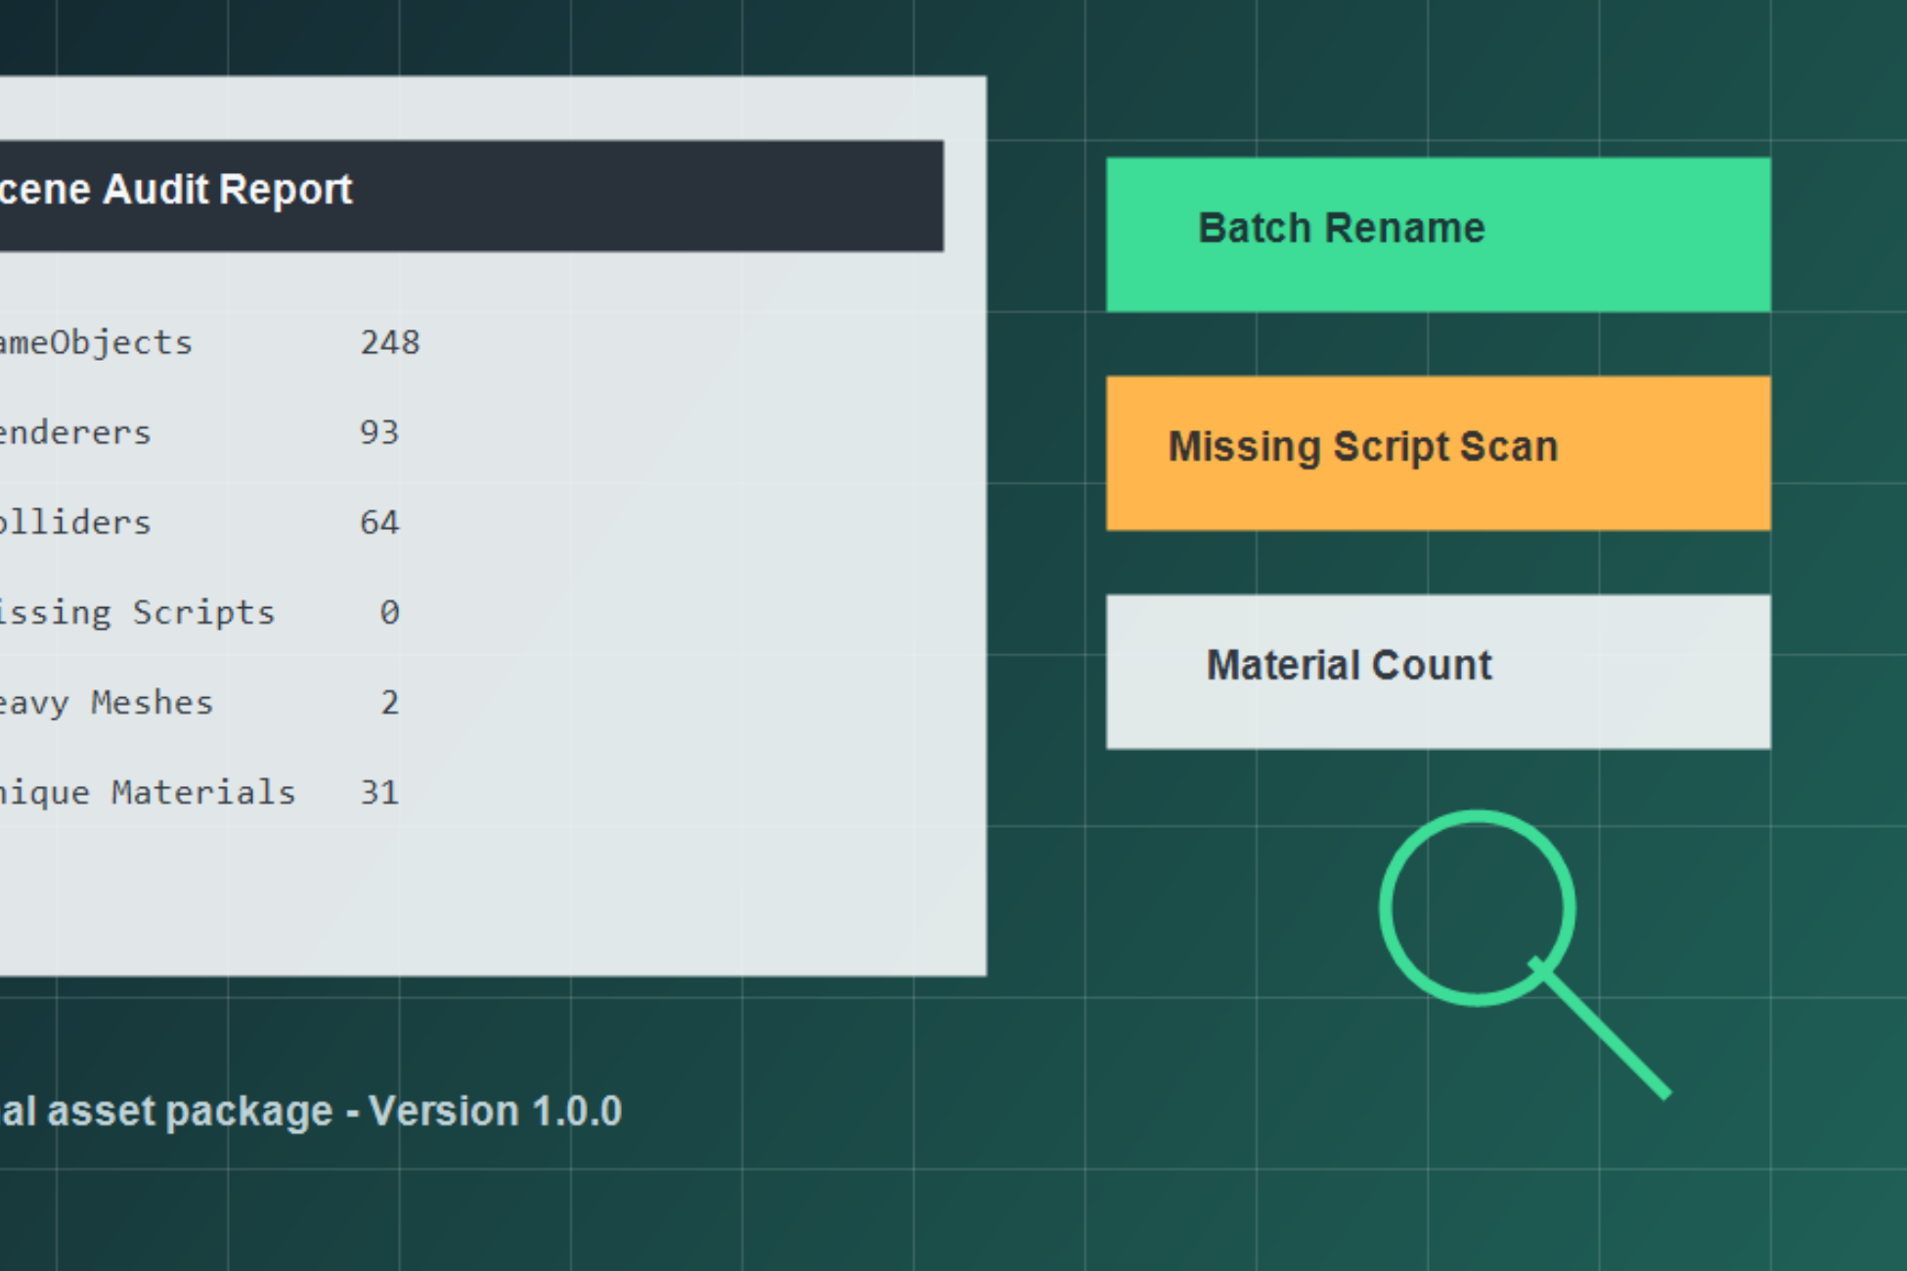Click the Scene Audit Report header
The height and width of the screenshot is (1271, 1907).
[x=471, y=196]
